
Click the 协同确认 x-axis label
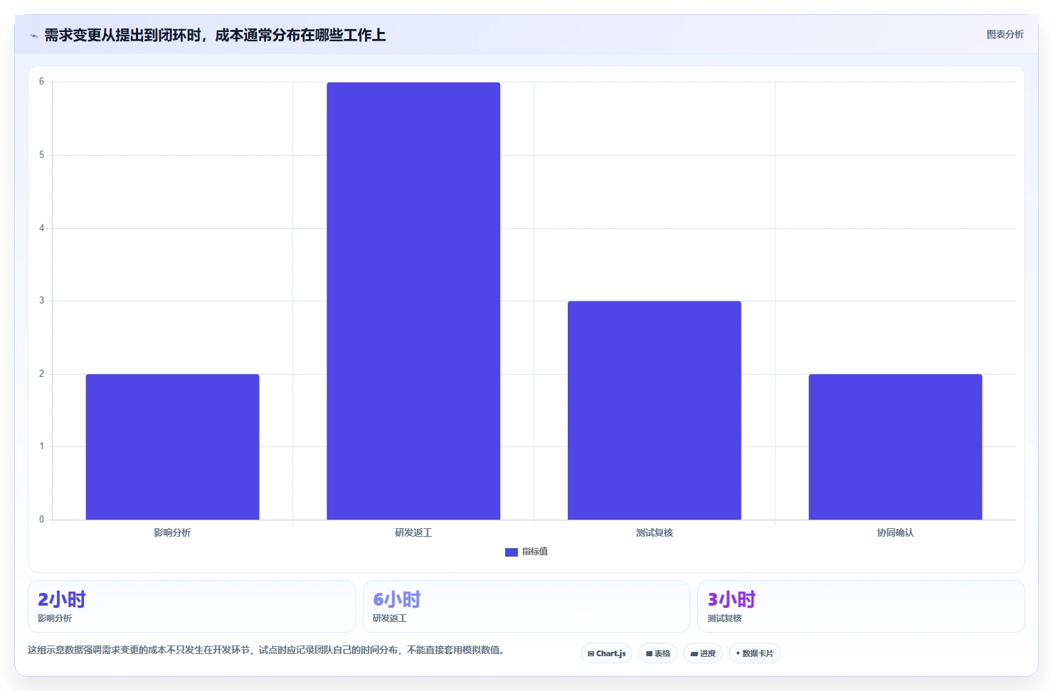tap(895, 532)
